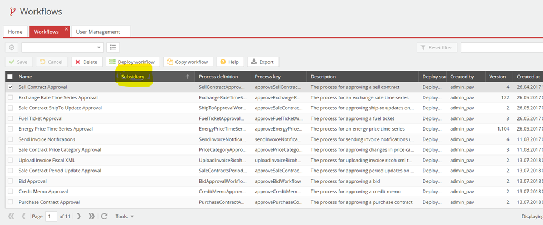Refresh the workflows grid
The image size is (543, 225).
click(x=106, y=216)
